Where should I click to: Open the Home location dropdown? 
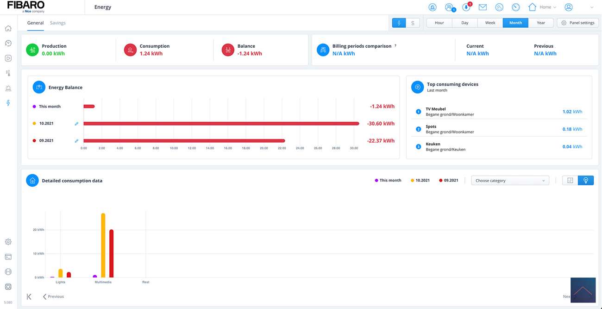542,7
